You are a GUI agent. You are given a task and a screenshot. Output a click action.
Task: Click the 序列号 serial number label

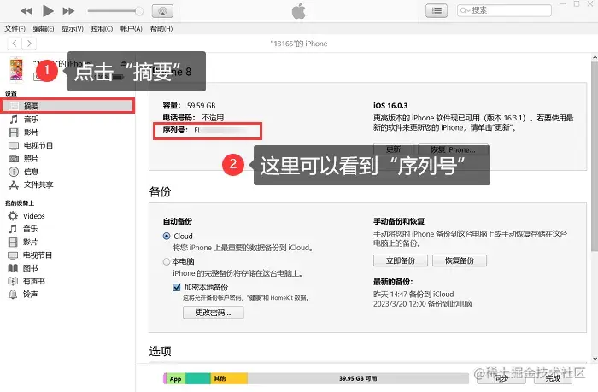point(175,131)
